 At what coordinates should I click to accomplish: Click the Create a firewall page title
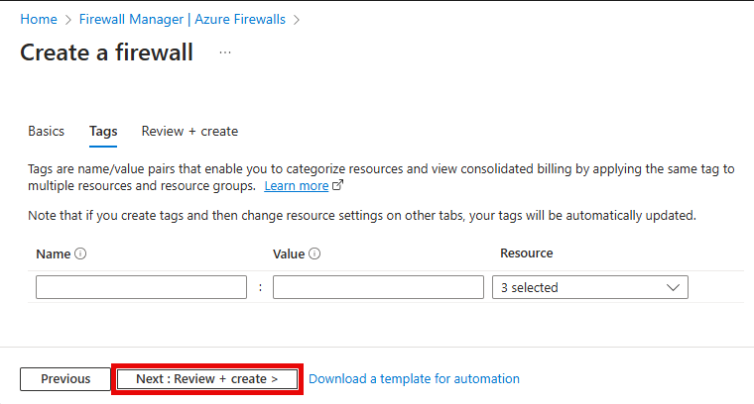(x=106, y=52)
